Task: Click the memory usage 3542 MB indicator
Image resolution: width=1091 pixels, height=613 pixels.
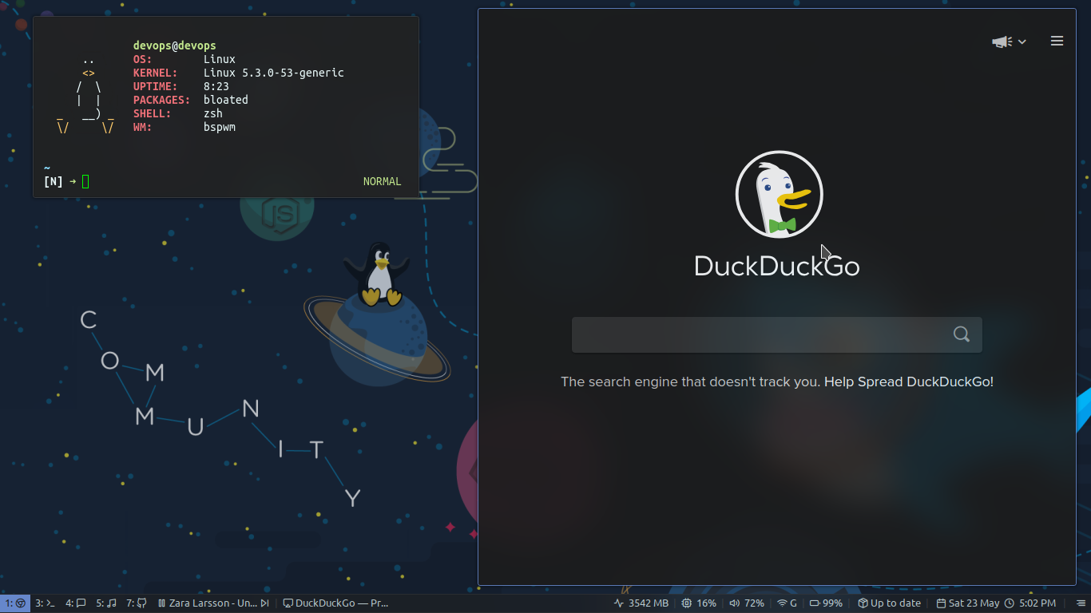Action: coord(641,603)
